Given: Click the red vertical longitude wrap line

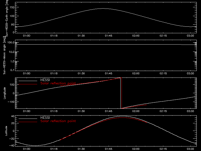Looking at the screenshot, I should tap(122, 93).
